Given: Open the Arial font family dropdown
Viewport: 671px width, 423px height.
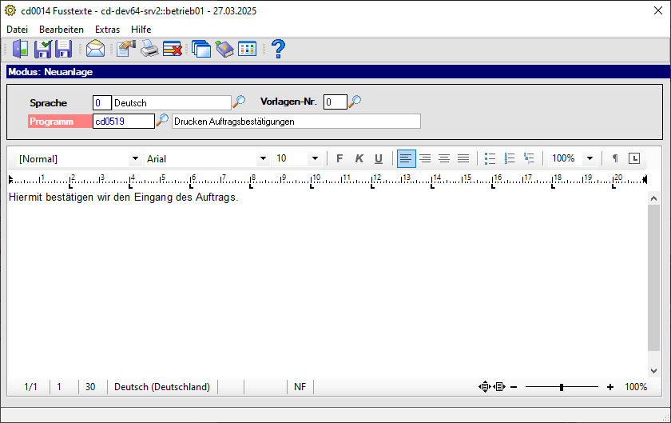Looking at the screenshot, I should 263,158.
